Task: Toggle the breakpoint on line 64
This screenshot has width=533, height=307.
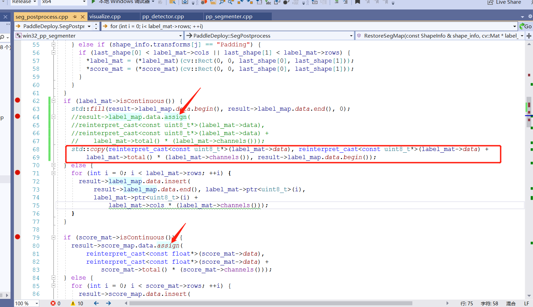Action: 18,116
